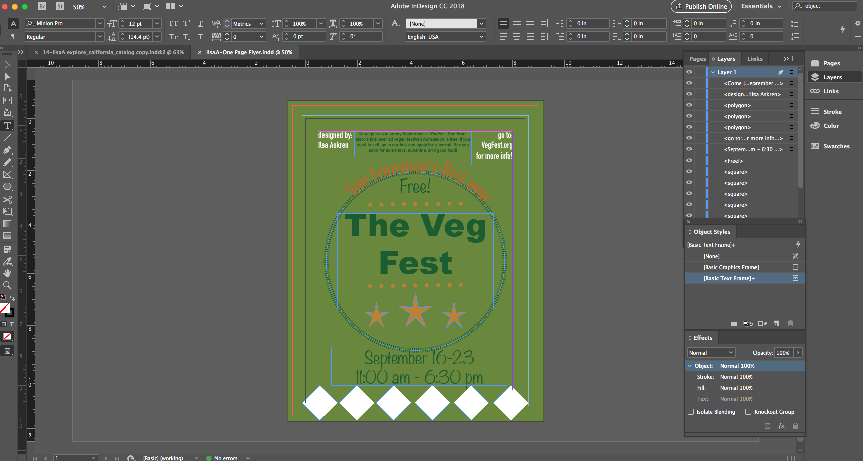Toggle visibility of <design...:Ilsa Askren> item

pos(689,94)
